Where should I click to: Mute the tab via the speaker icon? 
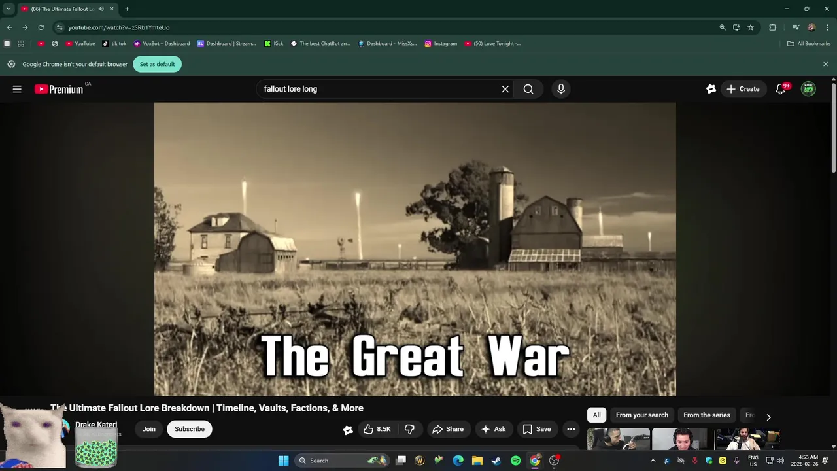[101, 9]
